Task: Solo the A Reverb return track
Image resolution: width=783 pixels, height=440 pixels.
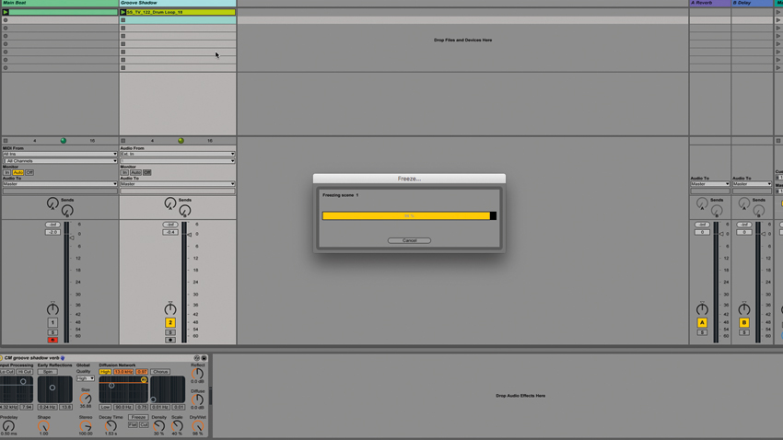Action: 702,332
